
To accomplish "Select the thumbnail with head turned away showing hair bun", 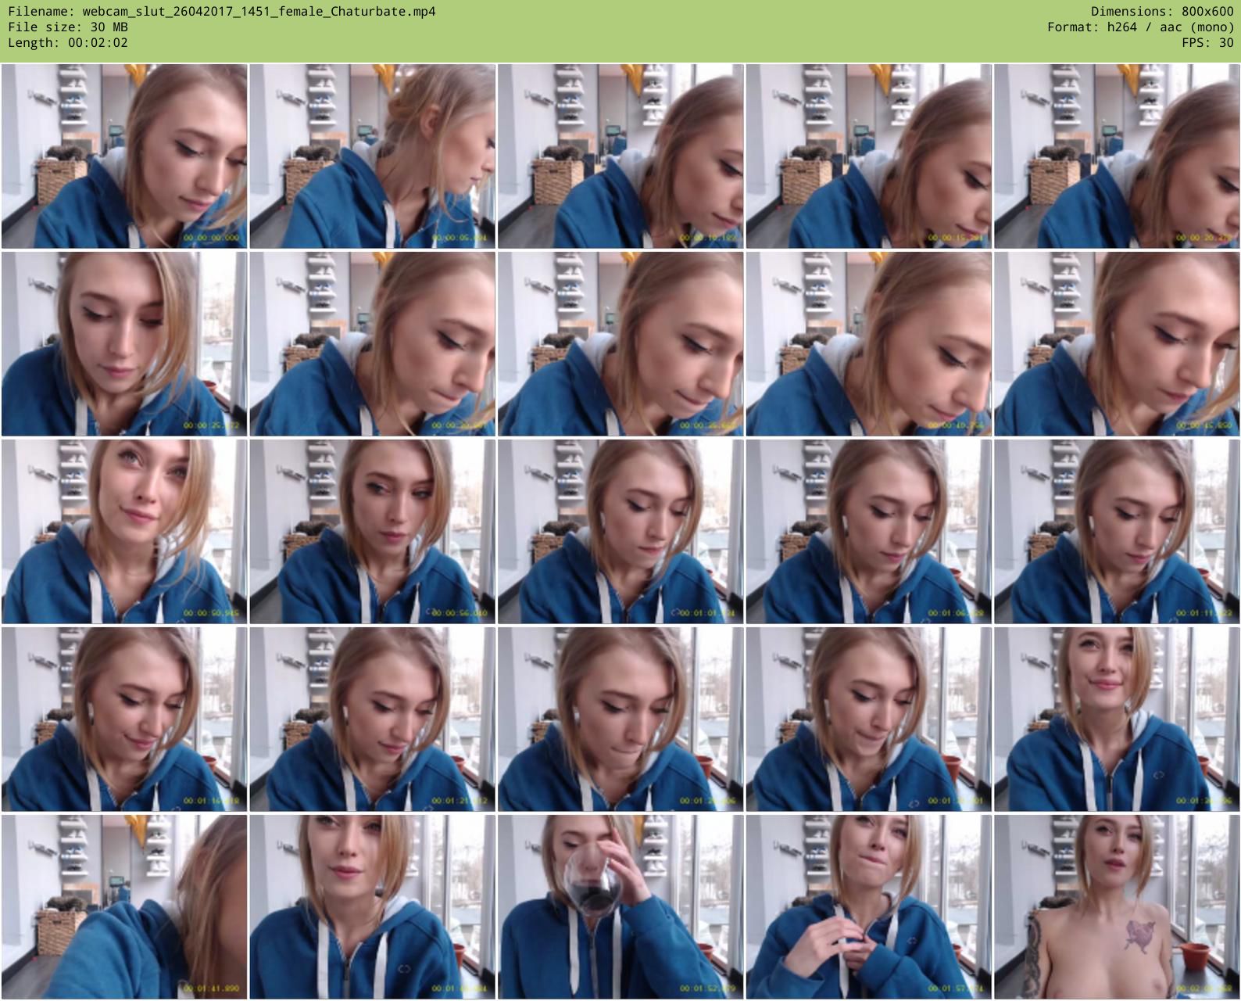I will (372, 156).
